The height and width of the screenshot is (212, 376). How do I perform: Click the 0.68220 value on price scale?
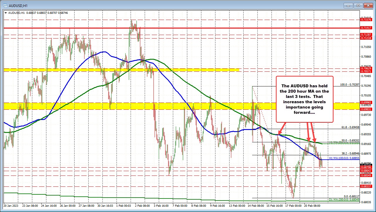[367, 193]
